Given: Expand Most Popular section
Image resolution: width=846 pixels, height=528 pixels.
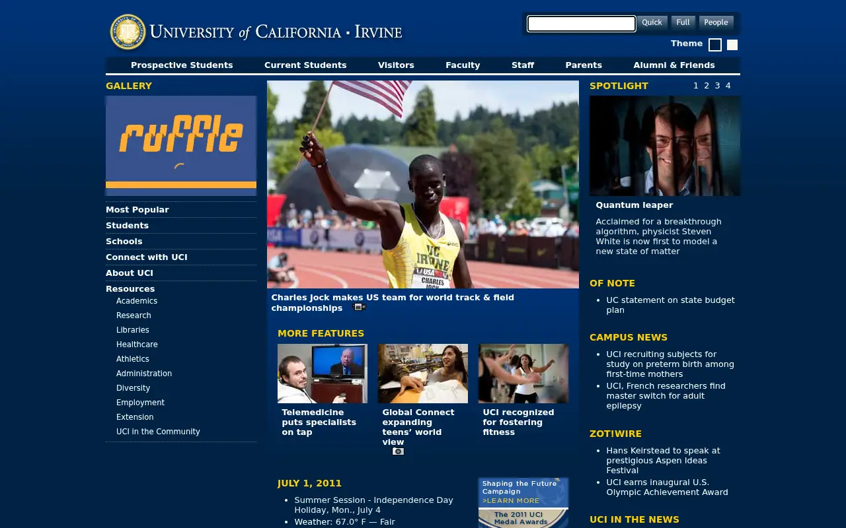Looking at the screenshot, I should (x=137, y=210).
